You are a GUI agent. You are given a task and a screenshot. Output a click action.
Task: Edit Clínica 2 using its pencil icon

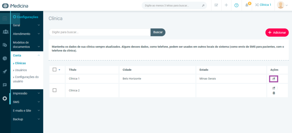click(x=274, y=88)
